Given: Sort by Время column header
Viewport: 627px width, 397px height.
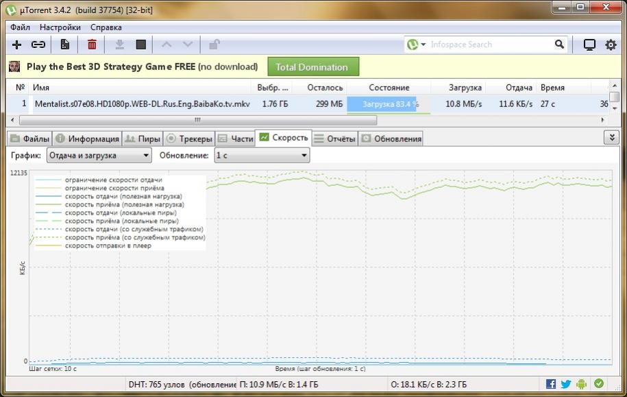Looking at the screenshot, I should pyautogui.click(x=552, y=88).
